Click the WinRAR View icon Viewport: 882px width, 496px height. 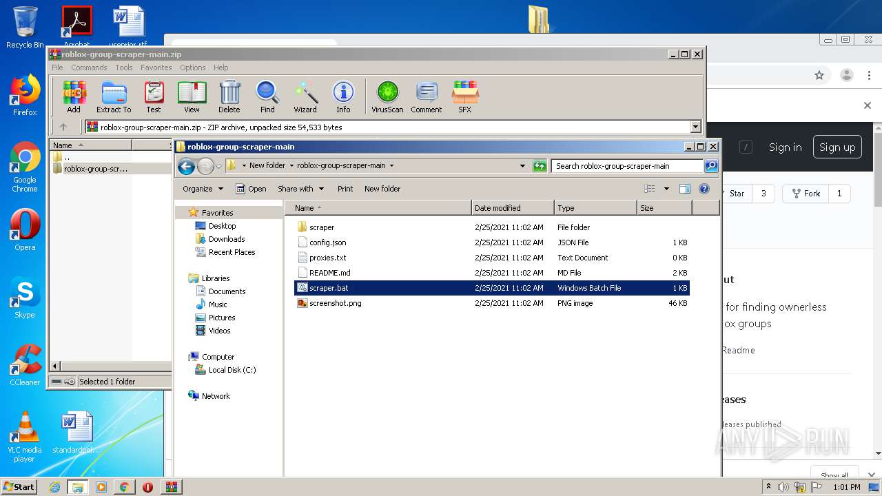pos(192,97)
